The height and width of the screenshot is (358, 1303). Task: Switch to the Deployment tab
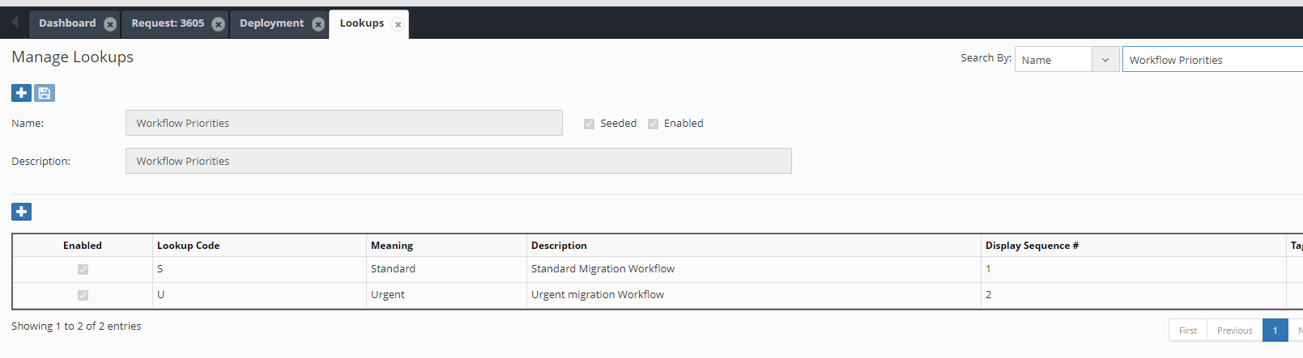pos(271,23)
